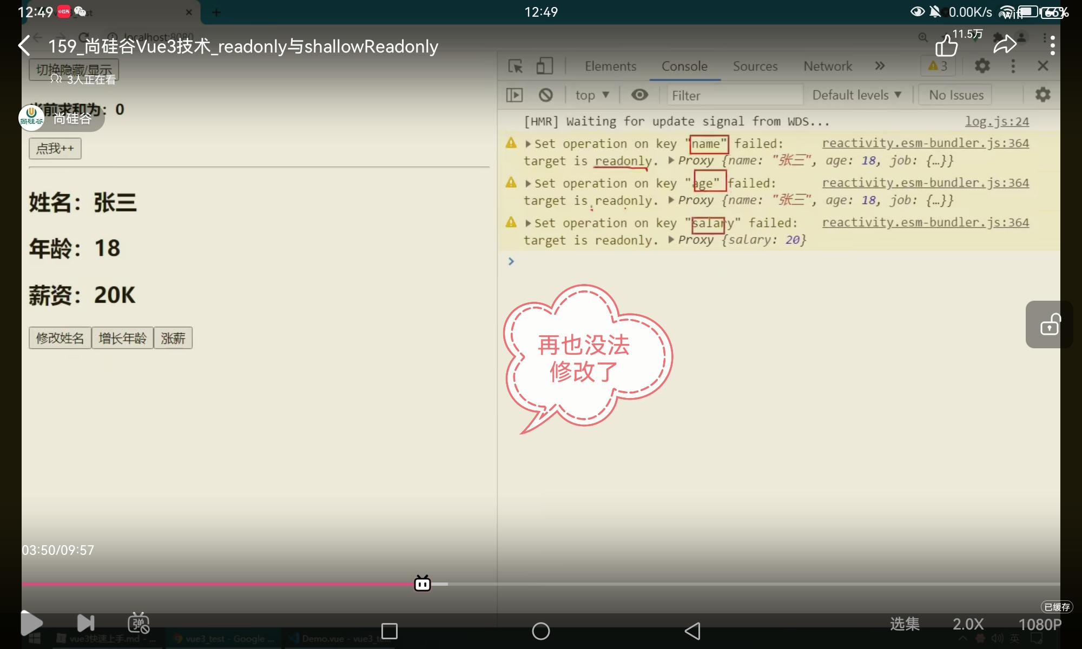
Task: Toggle the danmaku bullet comments icon
Action: pos(138,623)
